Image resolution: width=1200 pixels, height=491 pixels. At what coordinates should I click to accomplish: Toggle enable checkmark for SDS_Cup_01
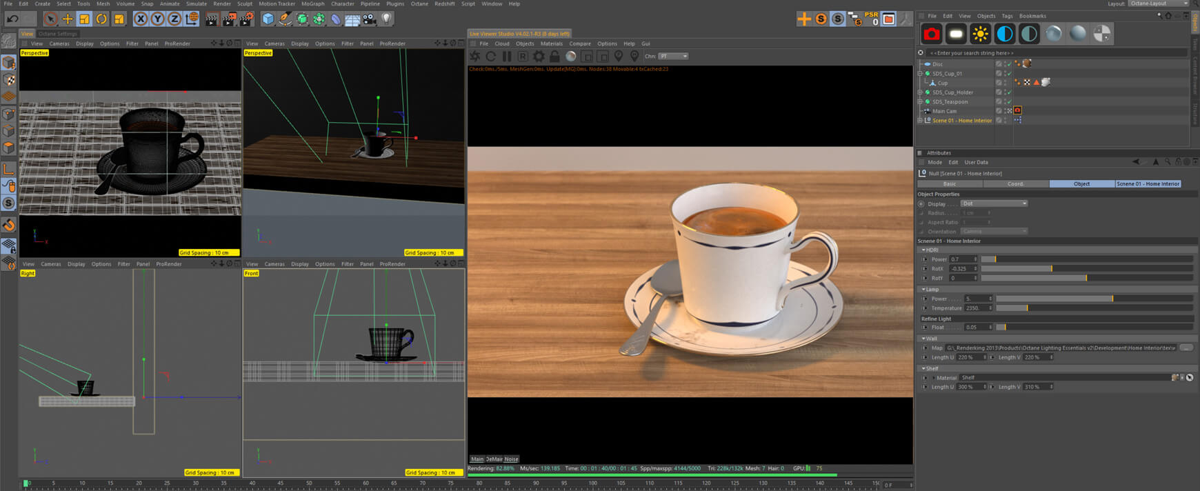(1010, 73)
